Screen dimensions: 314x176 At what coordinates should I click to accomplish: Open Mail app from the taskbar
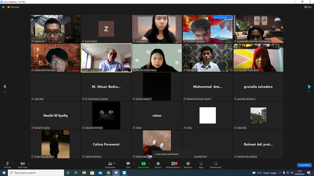pyautogui.click(x=100, y=173)
